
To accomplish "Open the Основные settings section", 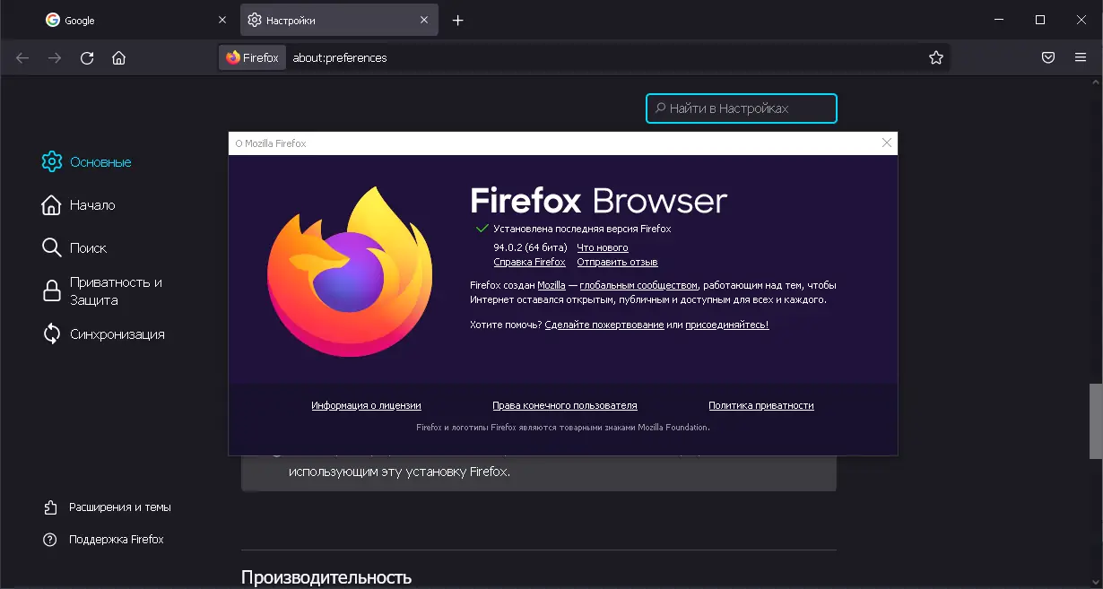I will pyautogui.click(x=99, y=161).
